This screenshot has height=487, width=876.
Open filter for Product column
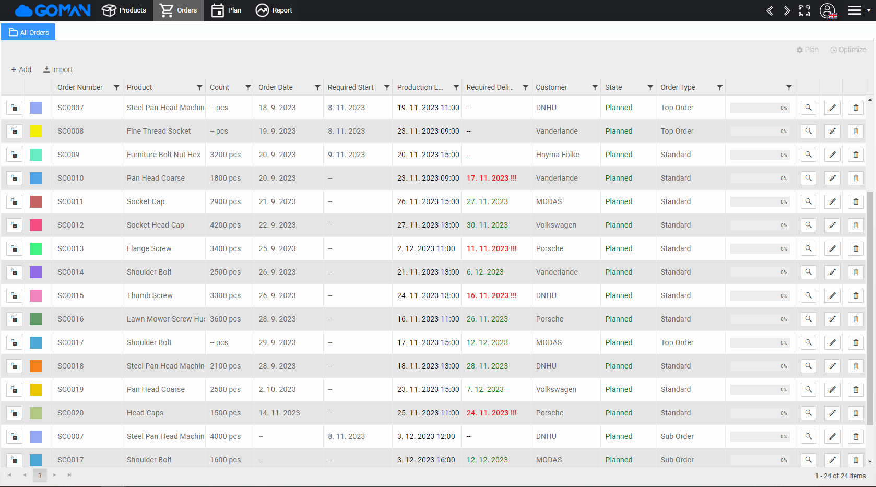point(199,87)
